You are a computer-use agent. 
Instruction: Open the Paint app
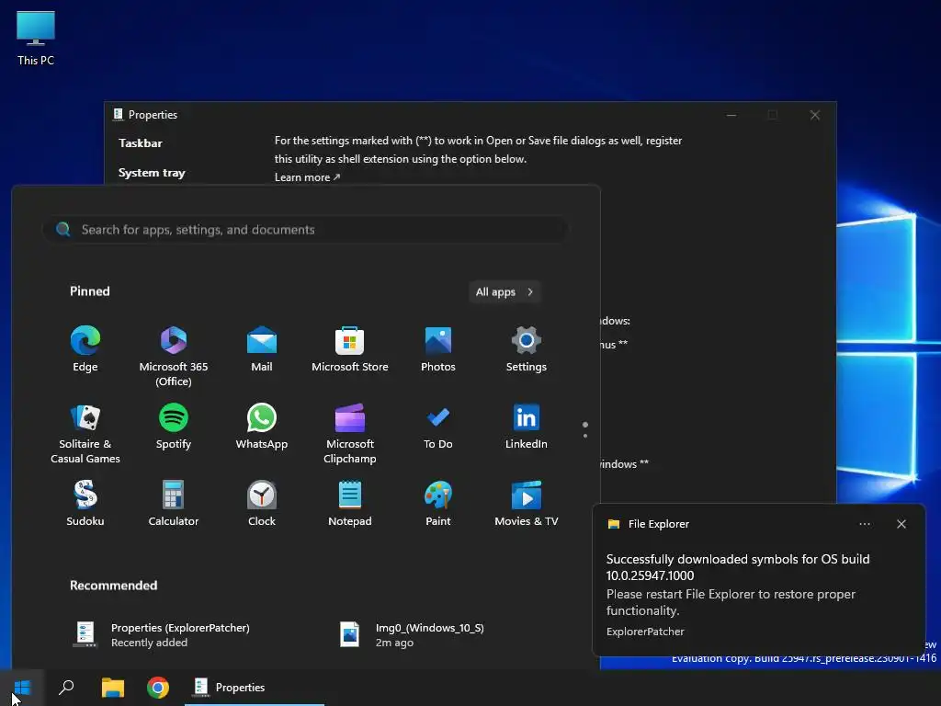[x=438, y=505]
